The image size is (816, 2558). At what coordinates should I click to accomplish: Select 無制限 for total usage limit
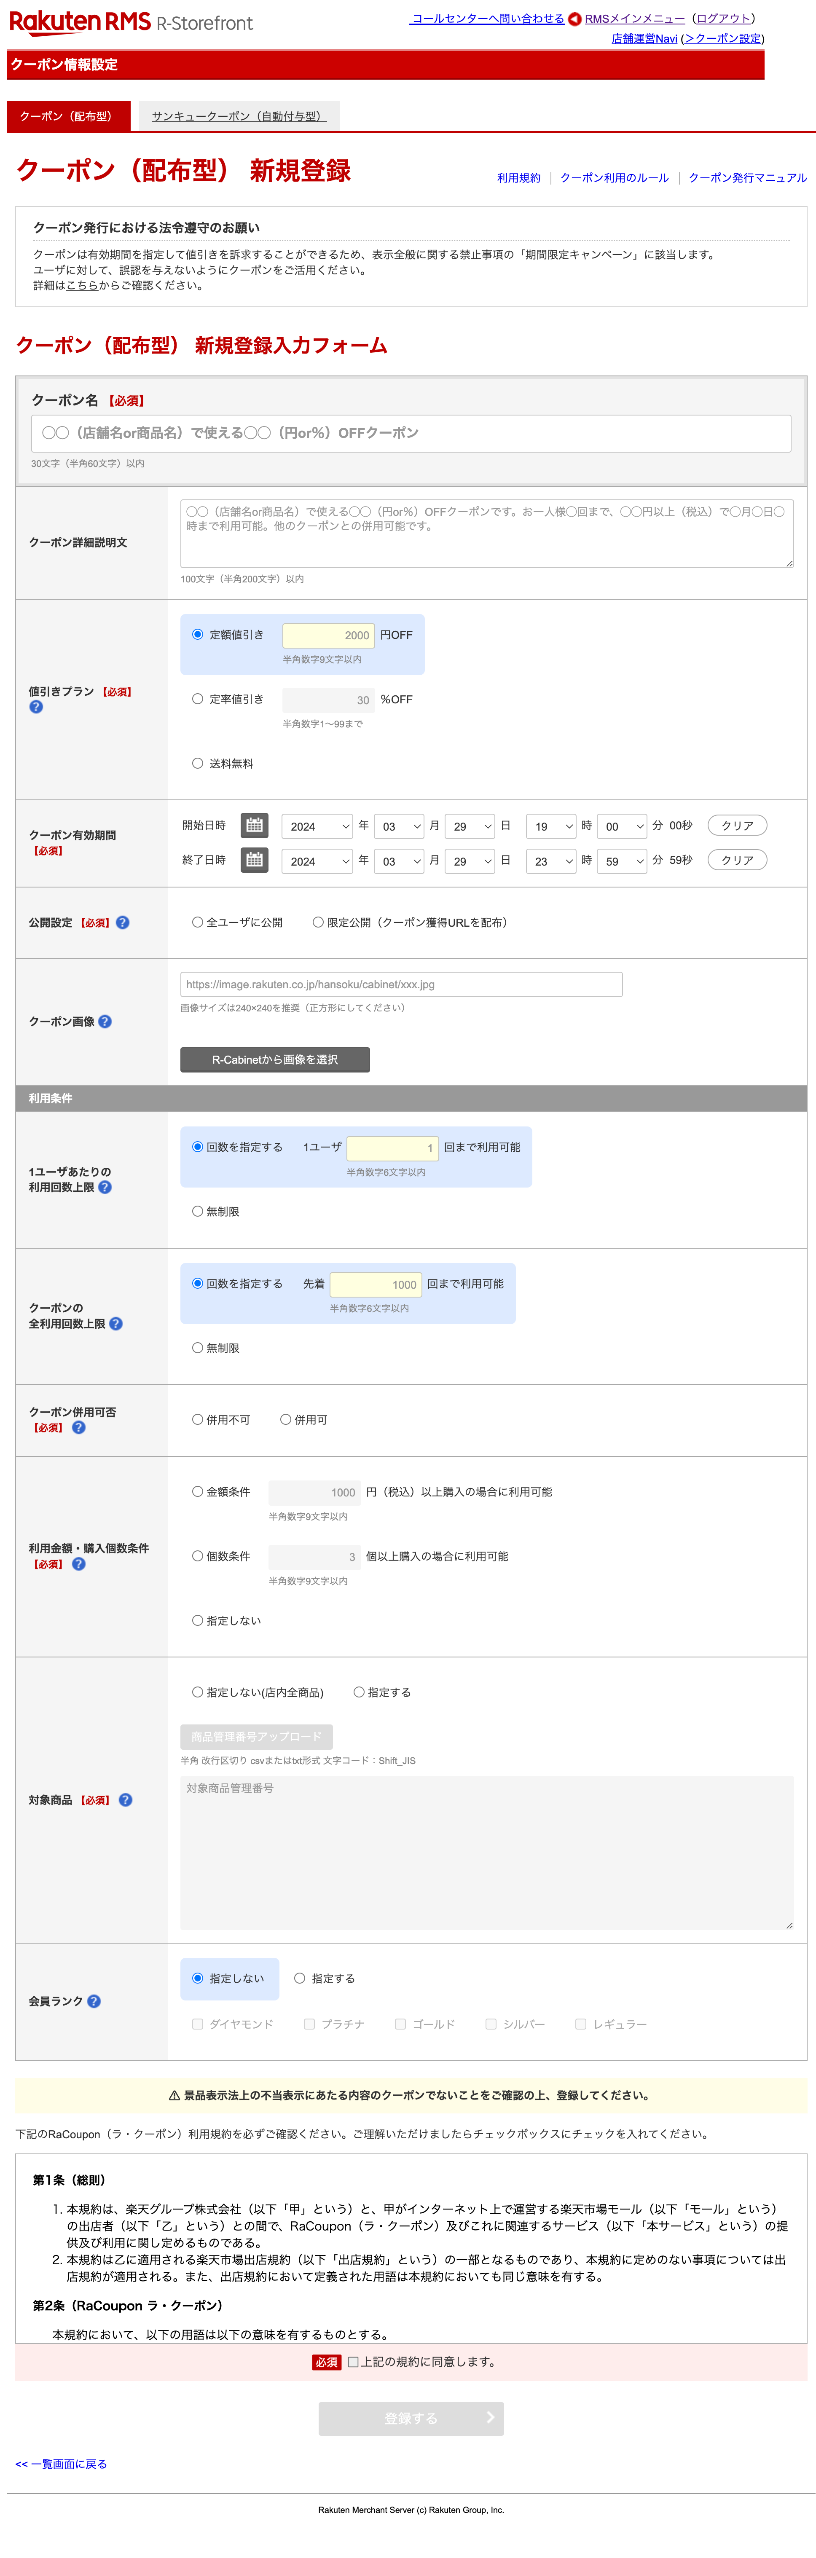pyautogui.click(x=198, y=1348)
